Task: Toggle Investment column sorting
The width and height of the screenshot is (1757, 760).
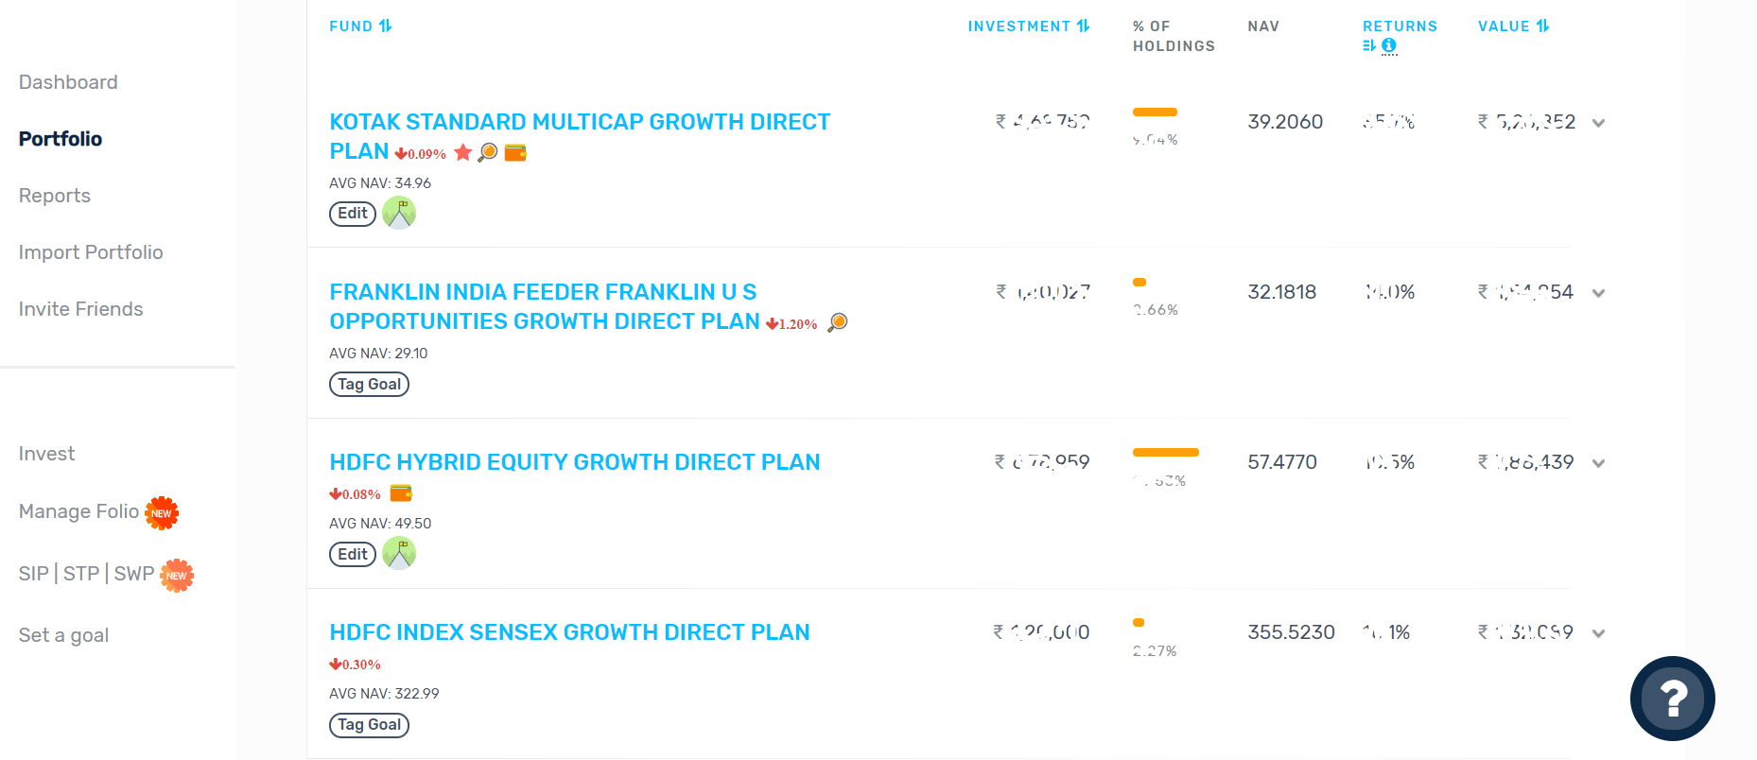Action: click(1084, 26)
